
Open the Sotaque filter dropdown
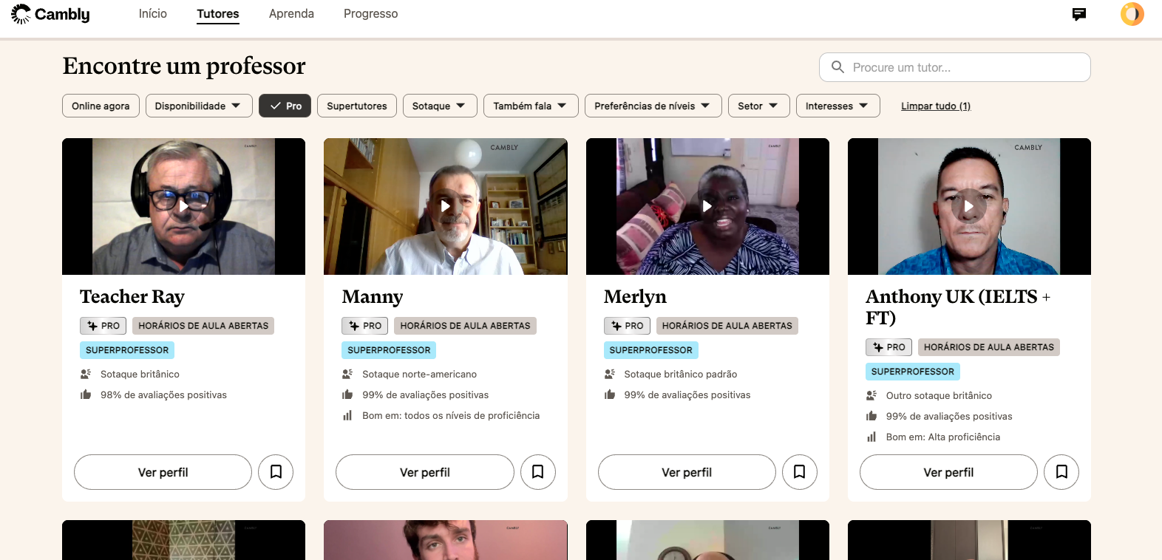(x=440, y=106)
